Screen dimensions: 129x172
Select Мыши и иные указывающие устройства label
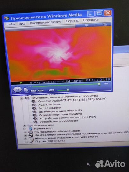click(x=67, y=138)
